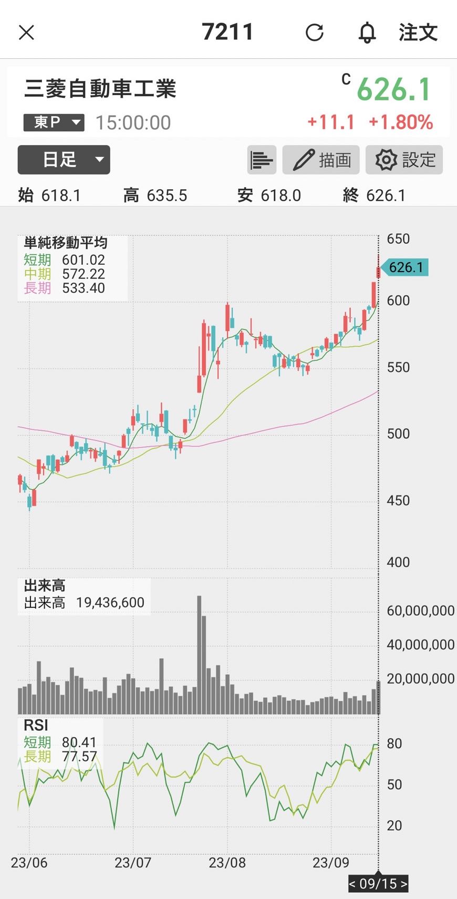Select the 単純移動平均 legend title
The width and height of the screenshot is (457, 899).
click(66, 243)
